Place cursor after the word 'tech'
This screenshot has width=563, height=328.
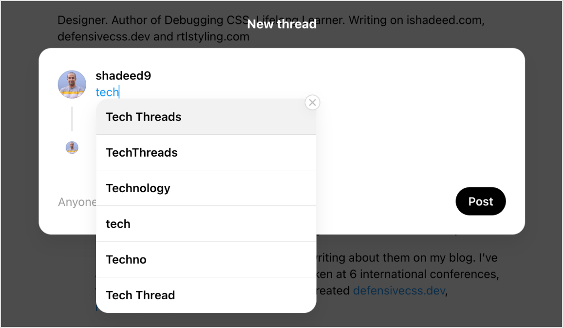[119, 91]
